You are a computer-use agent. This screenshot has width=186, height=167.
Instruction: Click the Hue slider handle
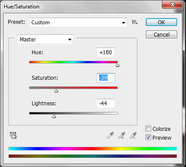[x=117, y=65]
